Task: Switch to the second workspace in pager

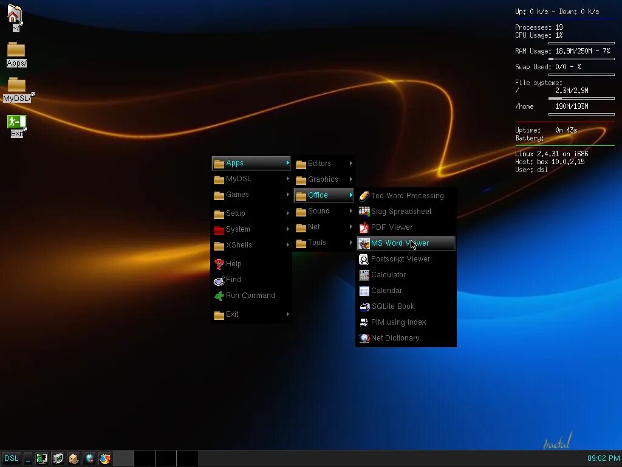Action: [x=145, y=458]
